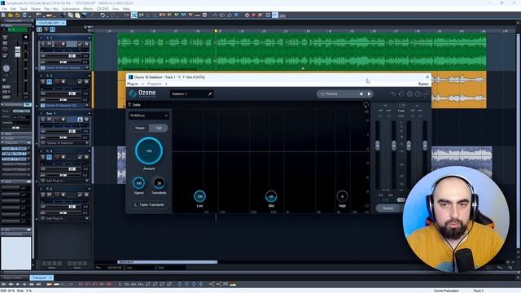521x293 pixels.
Task: Open the genre target dropdown in Stabilizer
Action: [149, 116]
